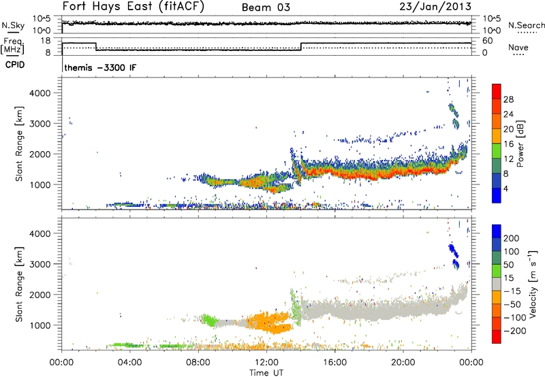Click the gray band in velocity colorbar

click(497, 284)
